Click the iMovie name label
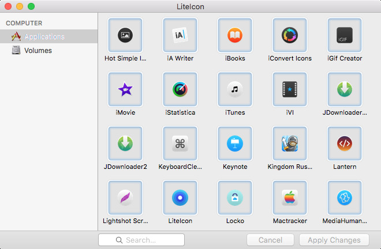 coord(125,112)
